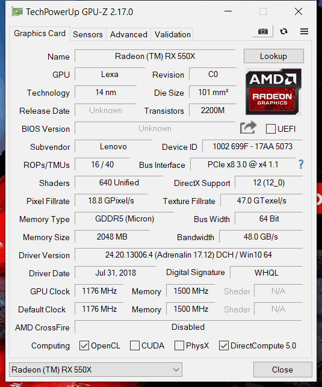Image resolution: width=322 pixels, height=387 pixels.
Task: Click the screenshot camera icon
Action: click(263, 31)
